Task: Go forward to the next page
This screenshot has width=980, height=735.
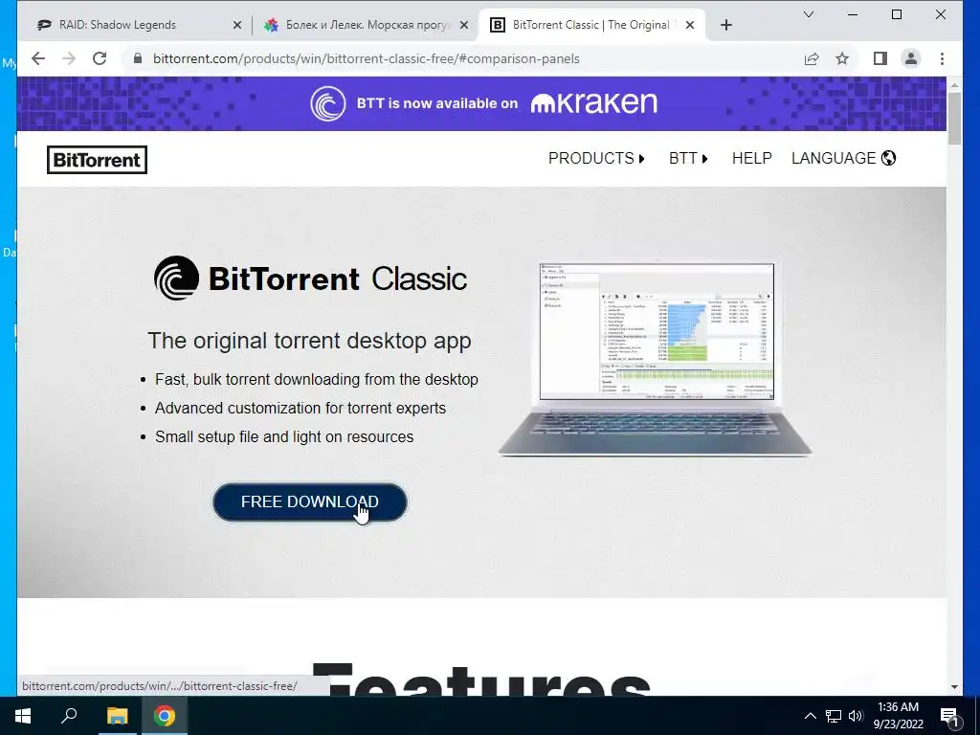Action: (x=69, y=58)
